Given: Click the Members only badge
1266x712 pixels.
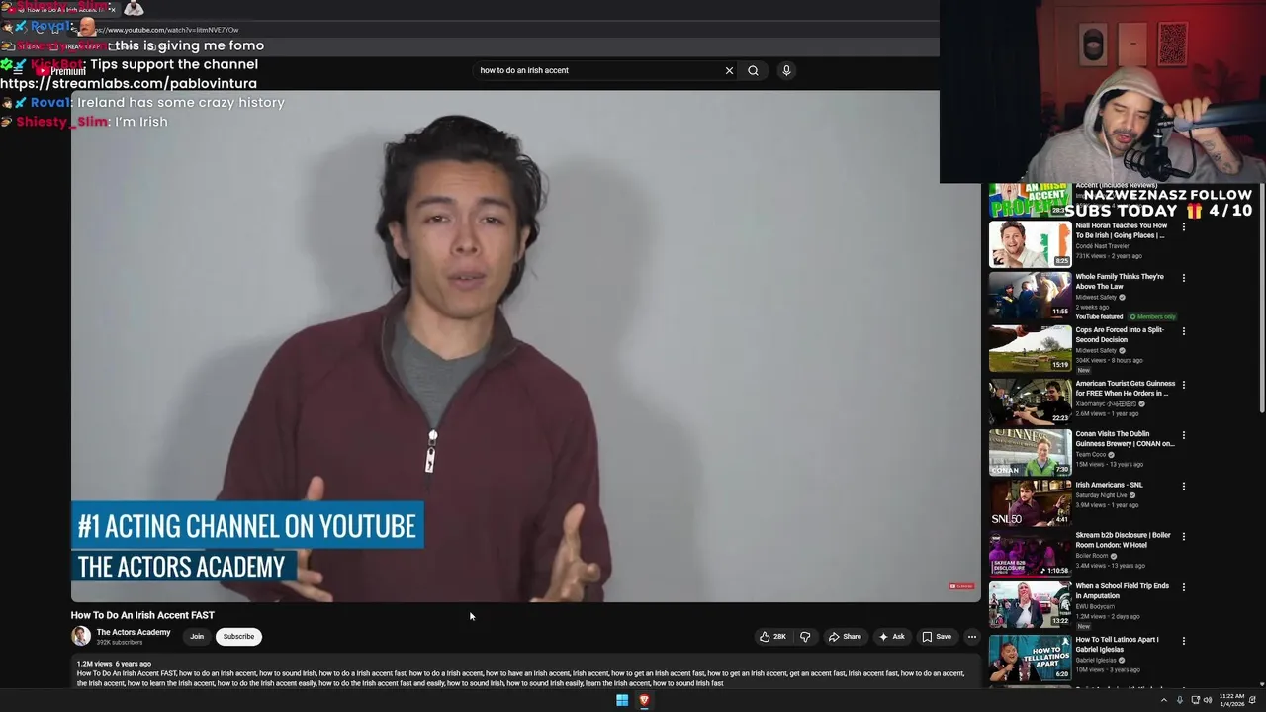Looking at the screenshot, I should [1153, 317].
